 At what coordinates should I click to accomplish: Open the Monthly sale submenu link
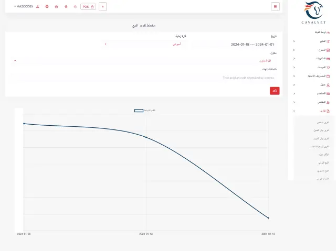coord(323,171)
